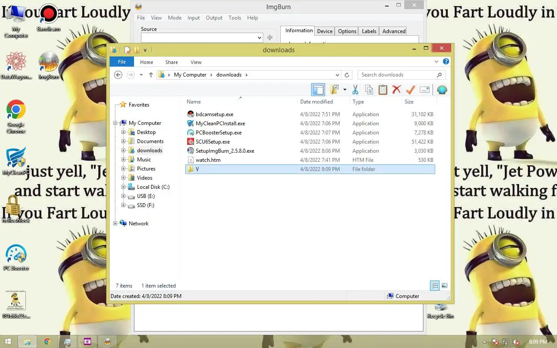
Task: Select the watch.htm file
Action: point(310,160)
